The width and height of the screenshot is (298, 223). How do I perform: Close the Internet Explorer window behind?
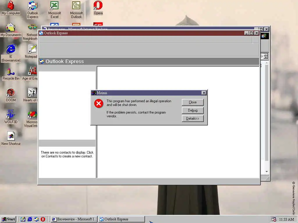point(267,29)
